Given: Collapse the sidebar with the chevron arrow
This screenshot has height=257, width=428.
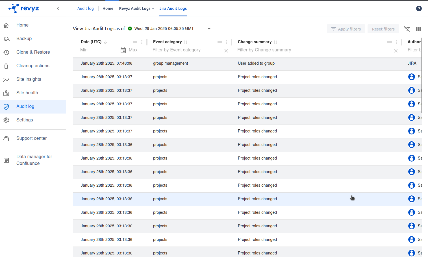Looking at the screenshot, I should pos(58,8).
